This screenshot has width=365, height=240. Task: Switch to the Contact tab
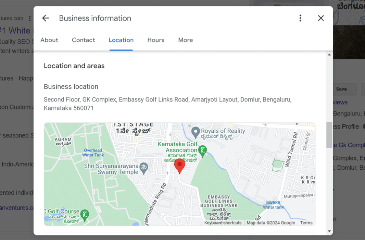(83, 40)
